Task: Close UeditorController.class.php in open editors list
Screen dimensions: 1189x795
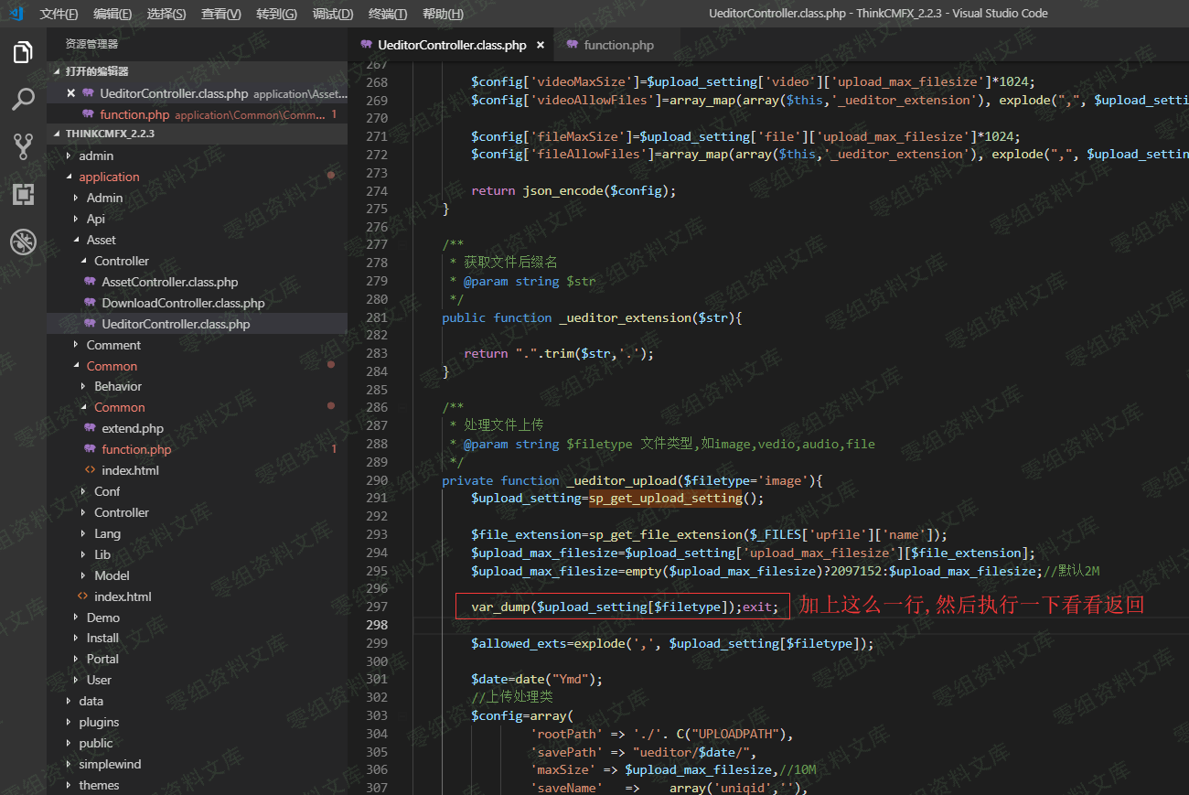Action: click(x=71, y=93)
